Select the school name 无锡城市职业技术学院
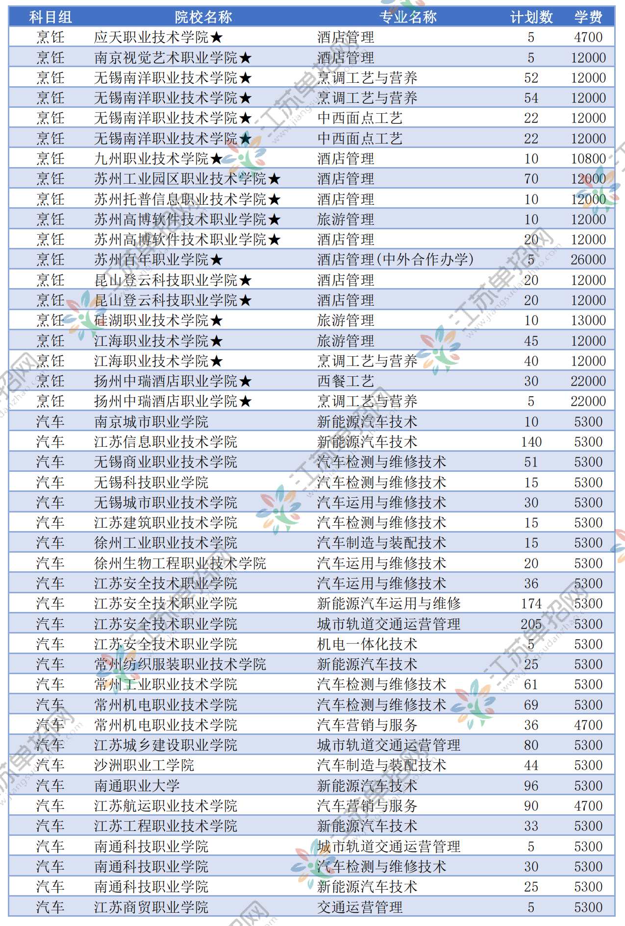Screen dimensions: 625x926 pyautogui.click(x=166, y=503)
